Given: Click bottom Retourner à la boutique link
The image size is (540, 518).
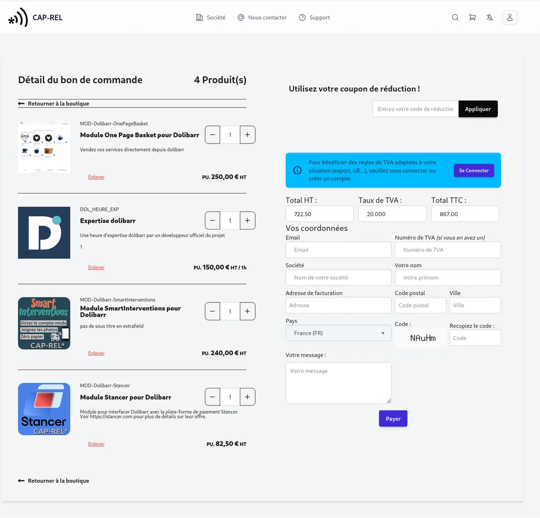Looking at the screenshot, I should coord(54,481).
